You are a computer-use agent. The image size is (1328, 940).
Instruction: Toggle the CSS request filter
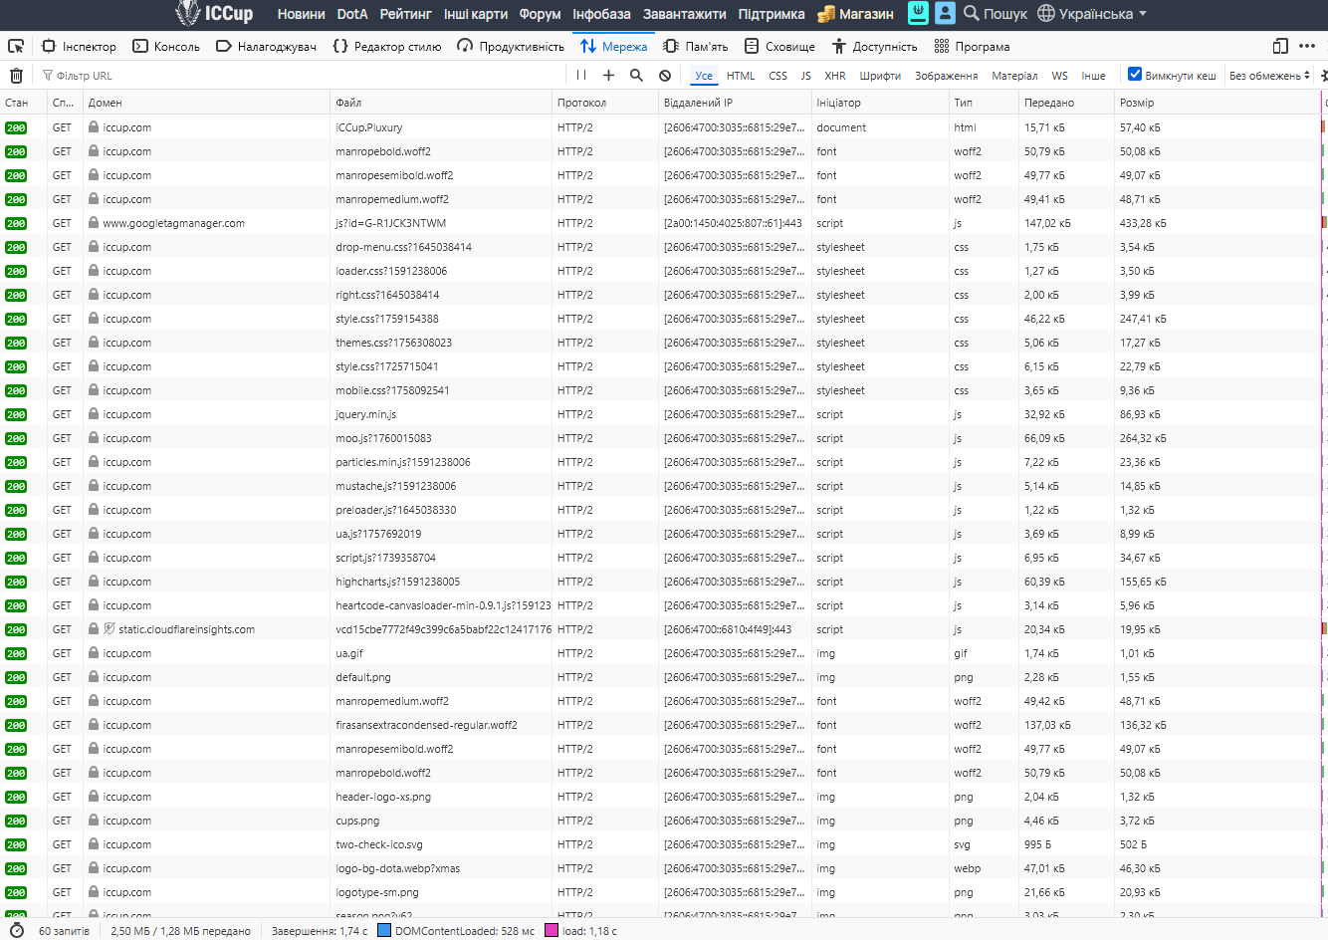778,76
